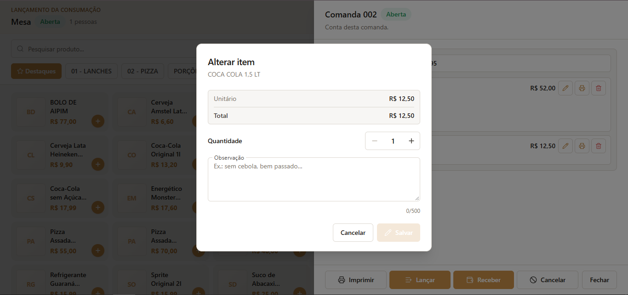This screenshot has width=628, height=295.
Task: Click the search magnifier icon
Action: (x=20, y=49)
